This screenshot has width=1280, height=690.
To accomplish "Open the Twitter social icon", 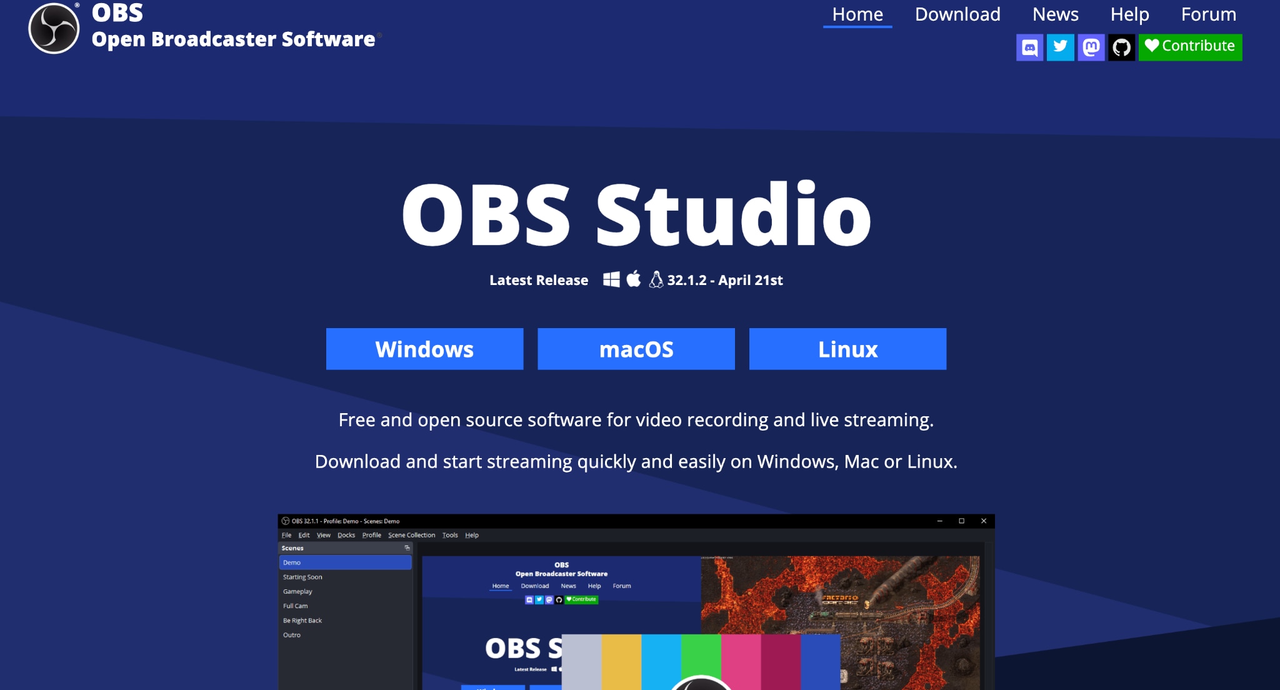I will point(1060,47).
